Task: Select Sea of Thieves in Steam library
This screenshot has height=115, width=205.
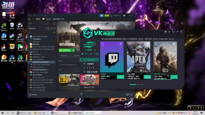Action: [37, 75]
